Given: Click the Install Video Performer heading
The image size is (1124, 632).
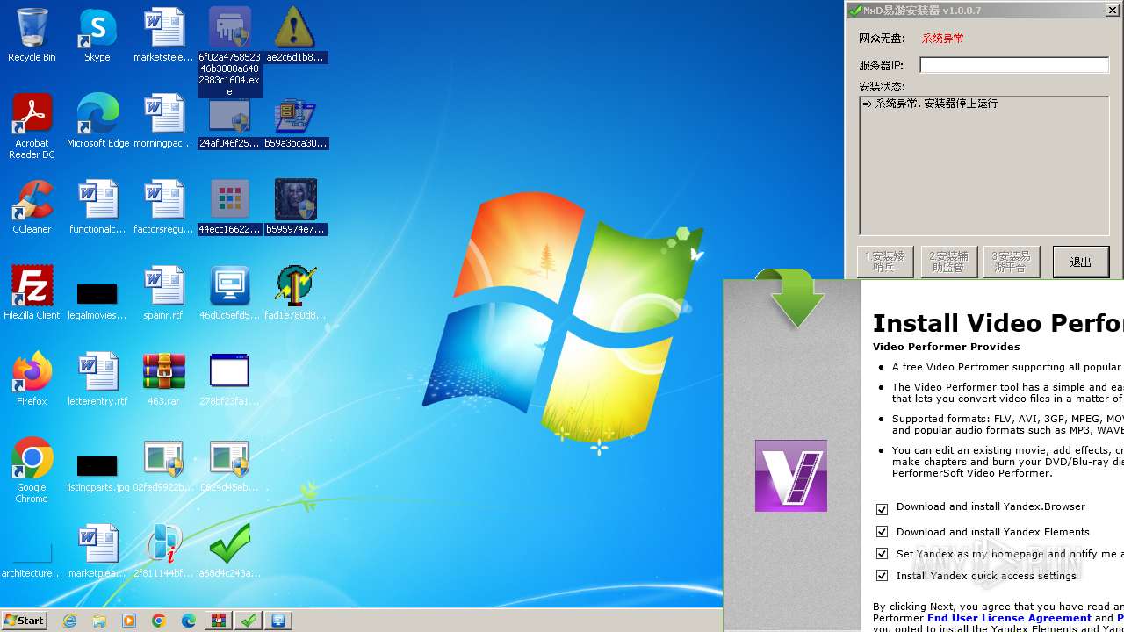Looking at the screenshot, I should [x=998, y=323].
